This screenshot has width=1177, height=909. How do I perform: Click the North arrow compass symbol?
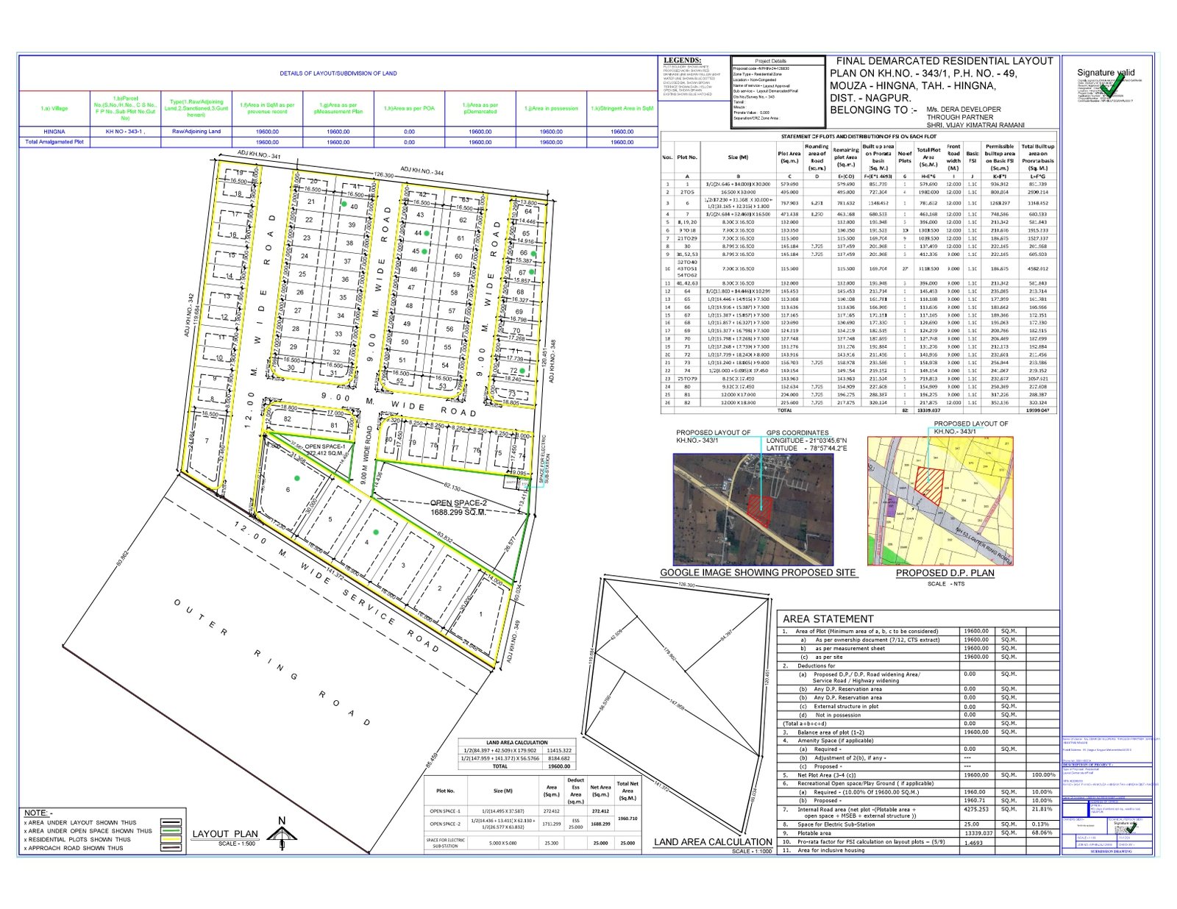coord(282,834)
